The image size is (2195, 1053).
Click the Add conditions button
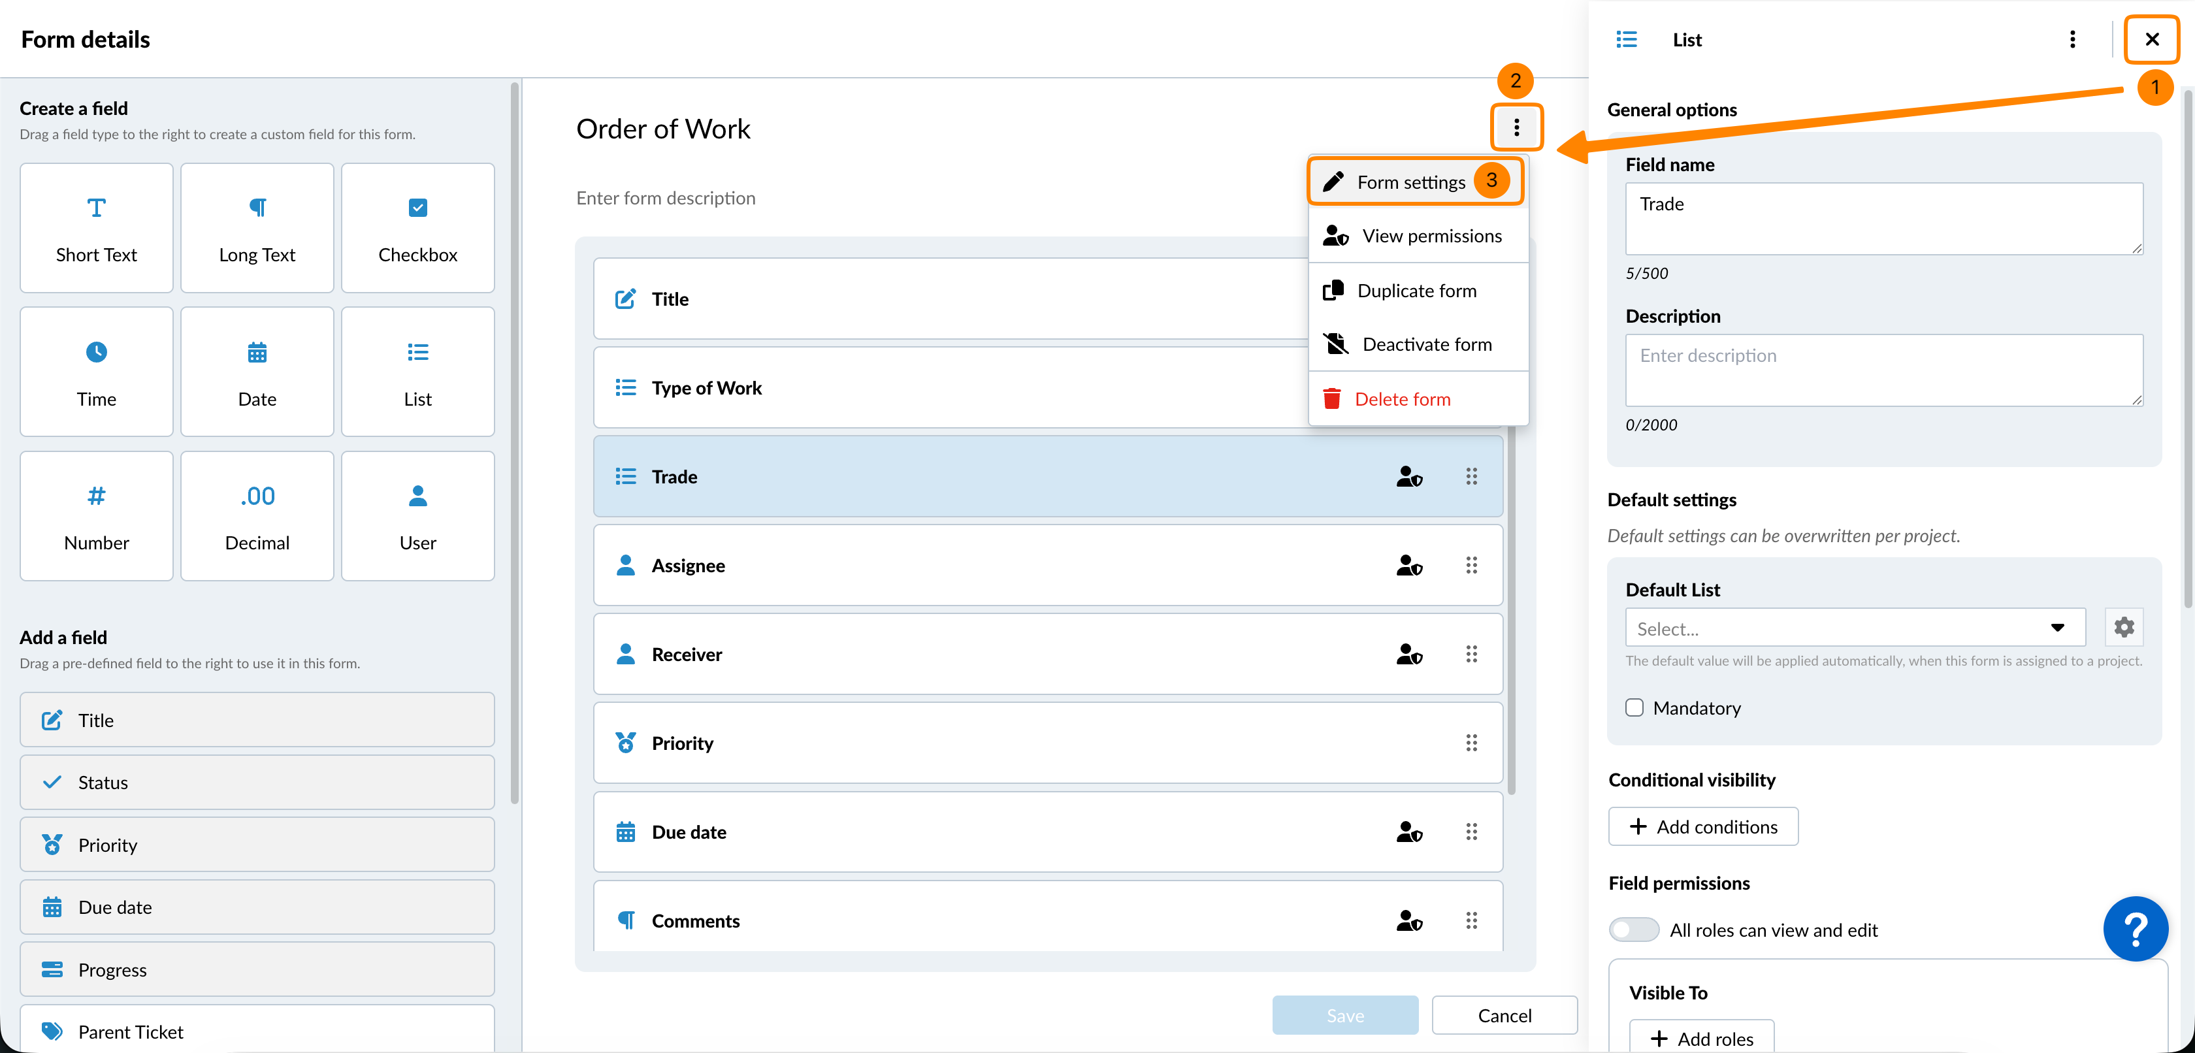1703,827
